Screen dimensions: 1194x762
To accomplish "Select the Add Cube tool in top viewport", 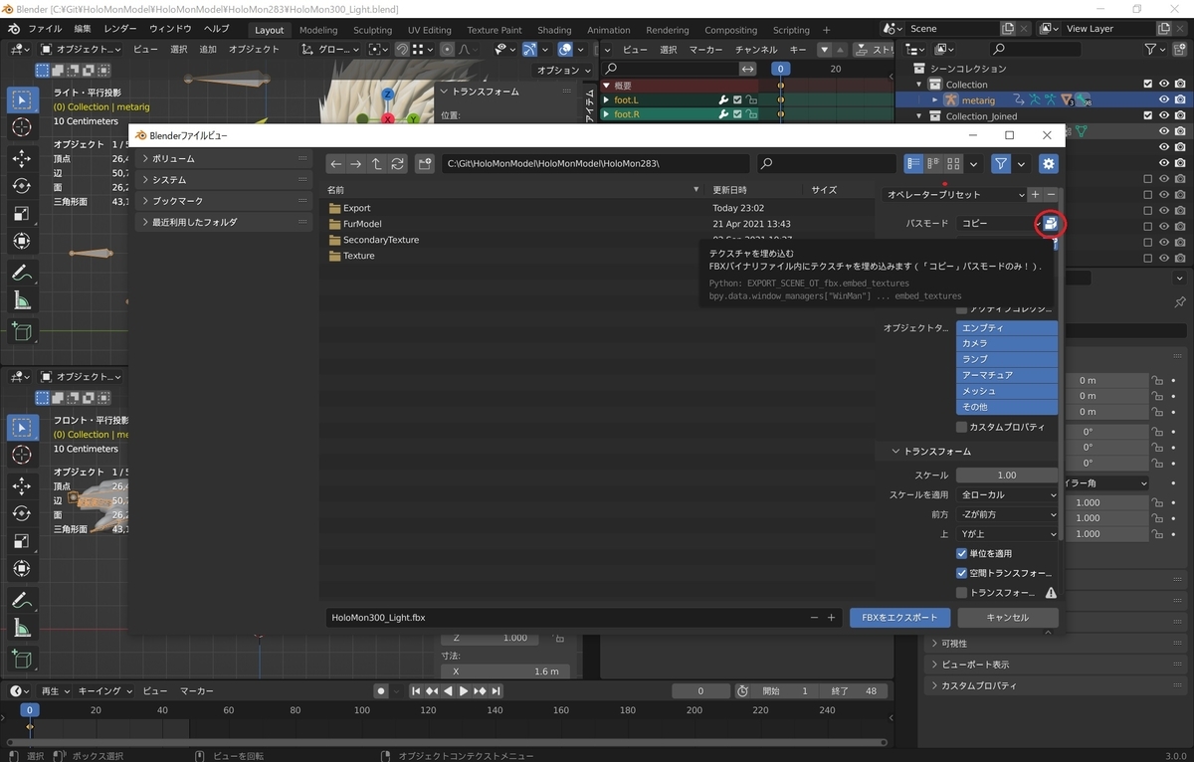I will coord(22,332).
